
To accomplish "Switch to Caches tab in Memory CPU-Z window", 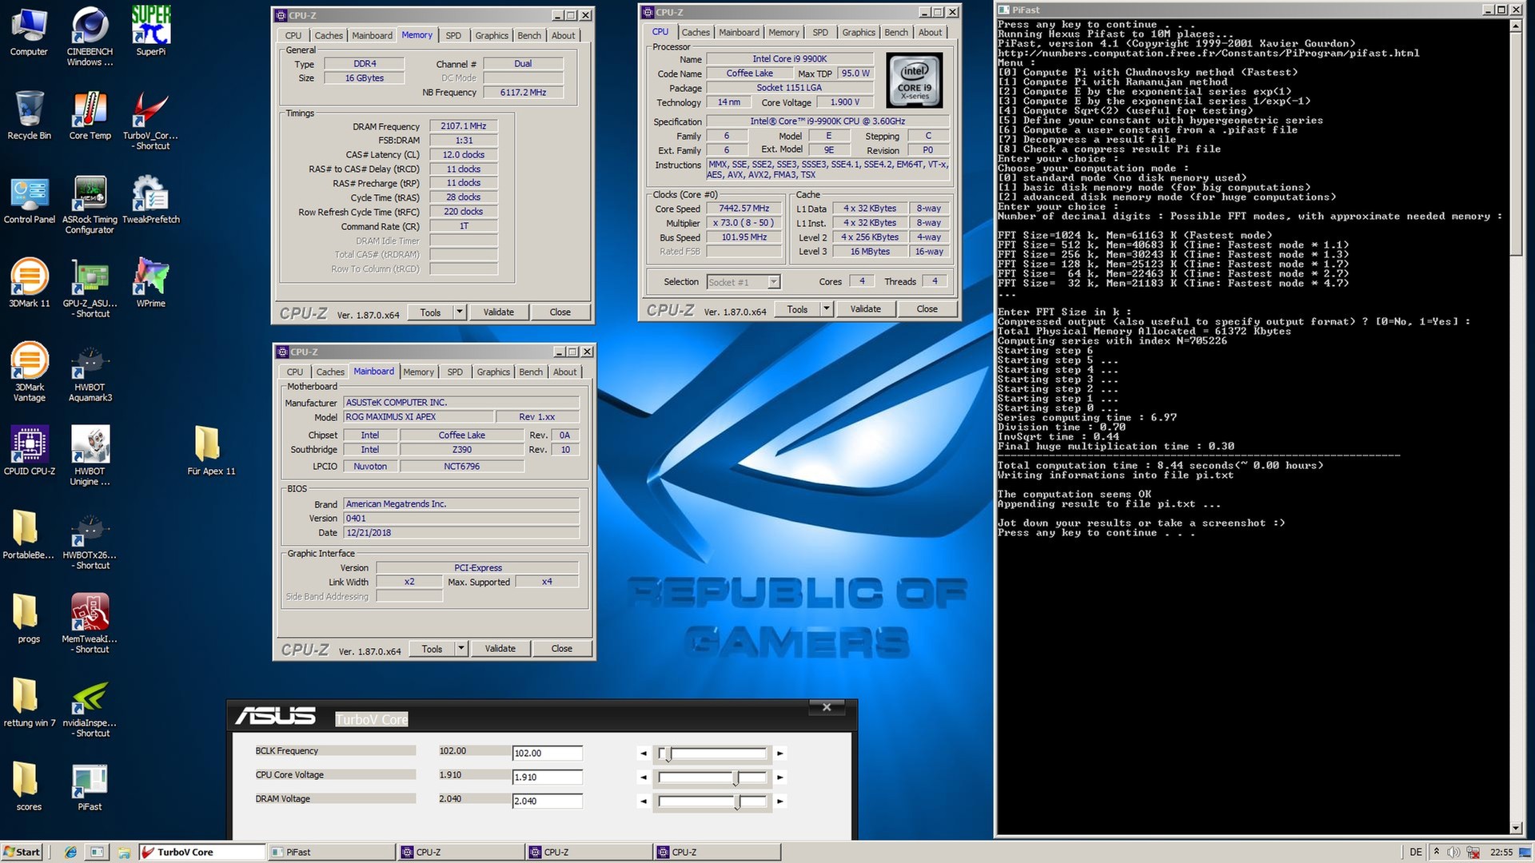I will click(x=329, y=36).
